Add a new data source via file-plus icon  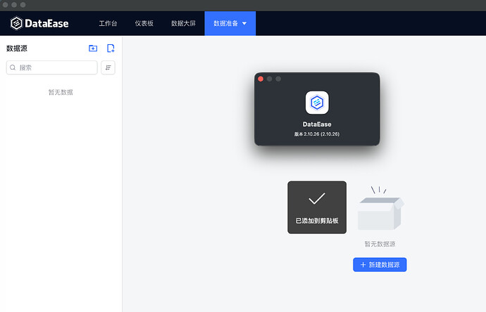pyautogui.click(x=111, y=48)
